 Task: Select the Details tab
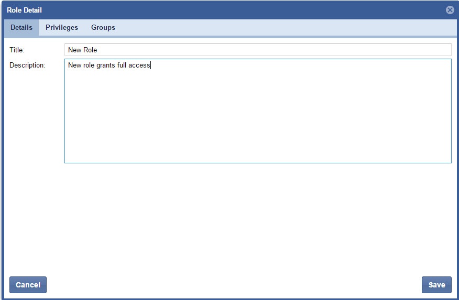tap(21, 28)
